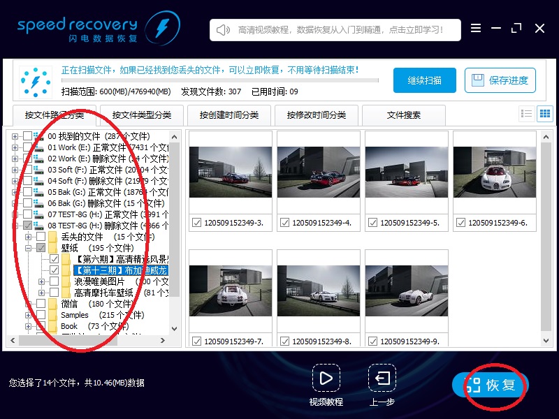Uncheck image 120509152349-8 checkbox
The height and width of the screenshot is (419, 559).
284,341
